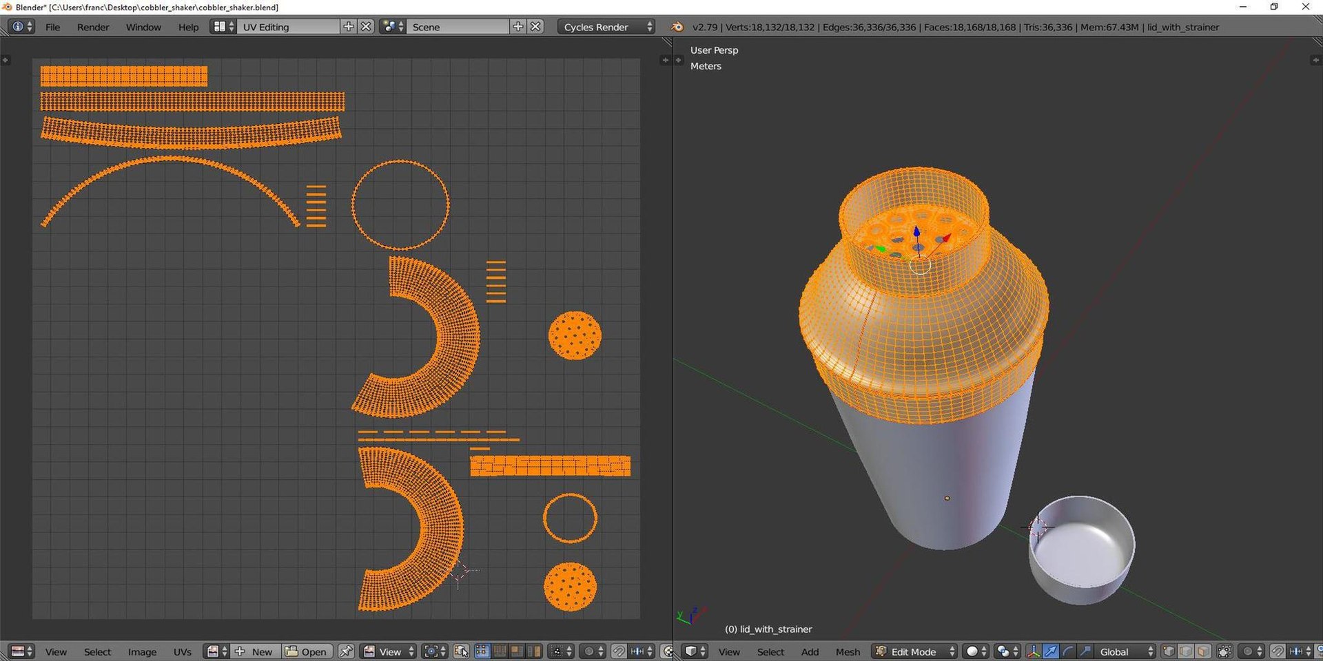Toggle limit selection to visible

tap(1224, 651)
